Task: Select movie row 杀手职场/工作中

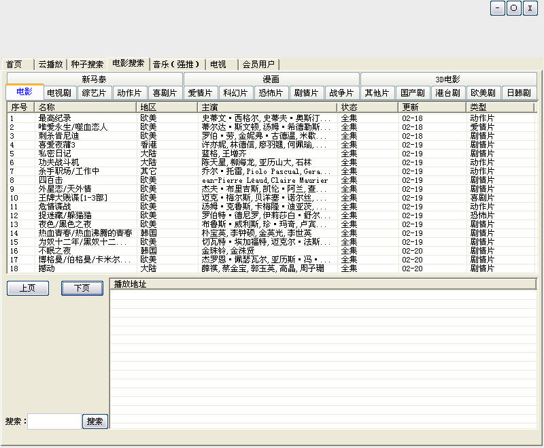Action: tap(271, 171)
